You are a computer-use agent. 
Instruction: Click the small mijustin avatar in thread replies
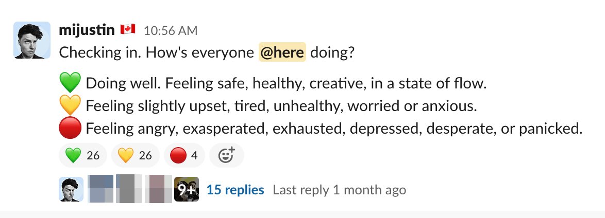point(71,189)
